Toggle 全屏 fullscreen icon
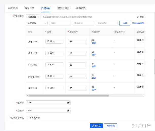 138,17
